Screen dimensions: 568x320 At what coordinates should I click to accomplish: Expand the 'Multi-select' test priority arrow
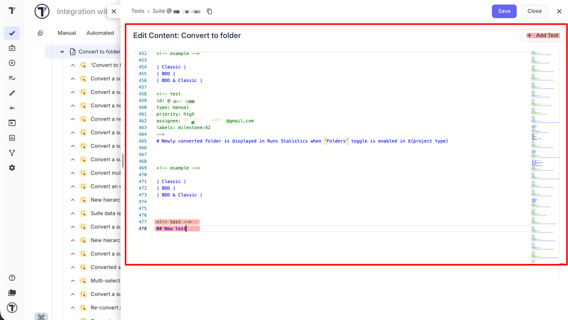pos(73,280)
